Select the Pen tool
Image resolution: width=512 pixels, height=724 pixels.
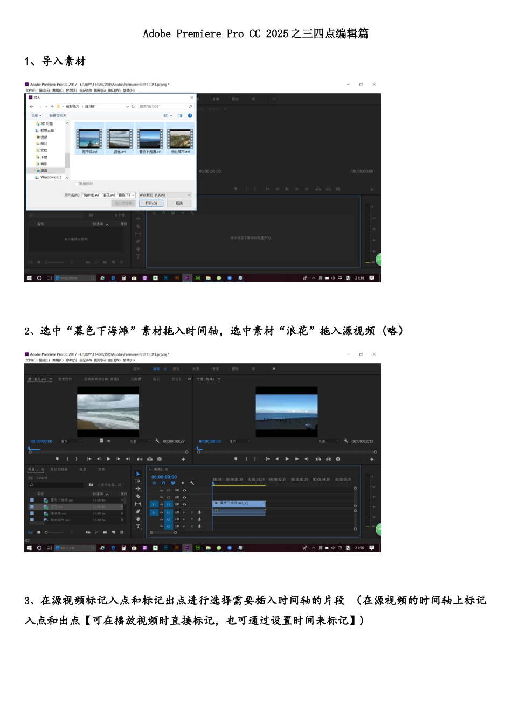coord(138,511)
